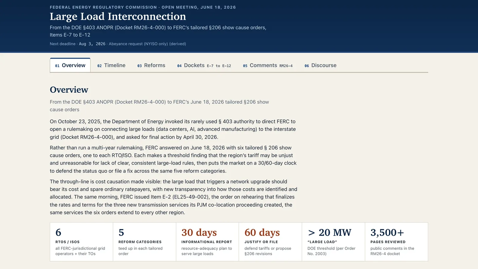
Task: Click the paragraph starting On October 23, 2025
Action: click(173, 129)
